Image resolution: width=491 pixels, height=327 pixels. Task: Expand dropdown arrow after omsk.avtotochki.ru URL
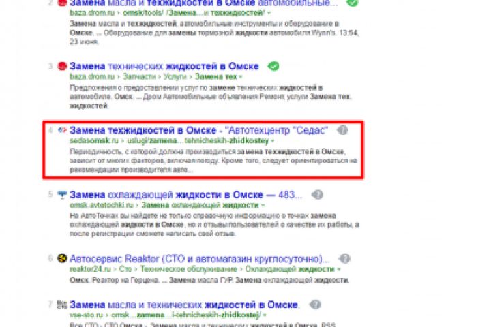(x=263, y=206)
